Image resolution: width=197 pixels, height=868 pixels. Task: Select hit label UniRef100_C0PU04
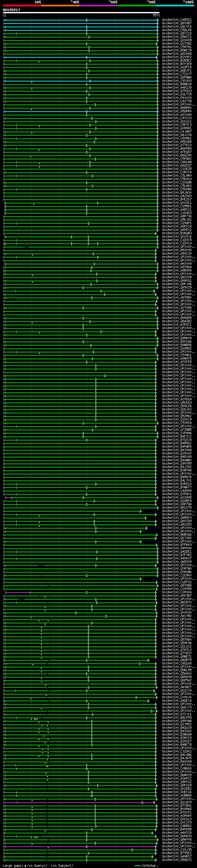click(x=176, y=592)
